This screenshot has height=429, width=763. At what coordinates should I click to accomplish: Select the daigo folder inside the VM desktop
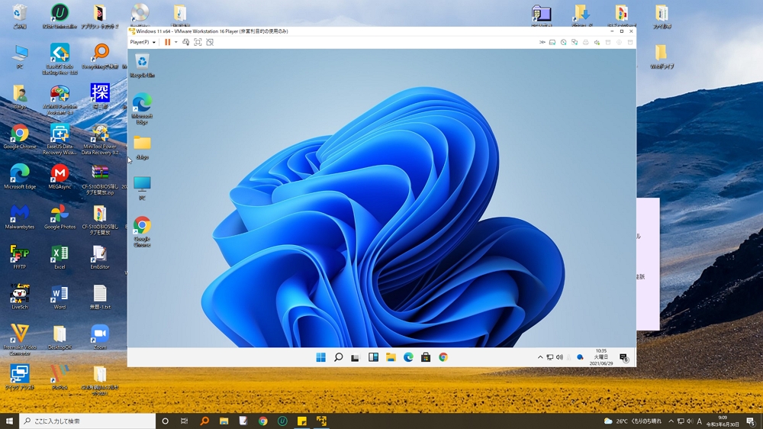[x=142, y=147]
